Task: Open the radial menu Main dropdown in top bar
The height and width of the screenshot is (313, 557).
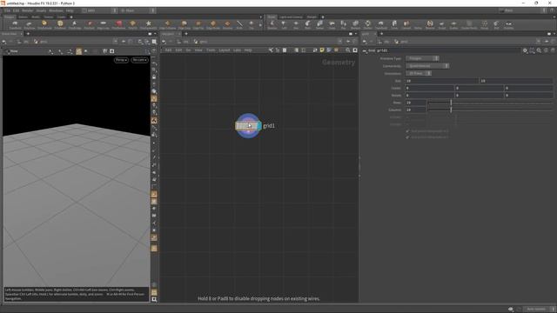Action: pyautogui.click(x=138, y=10)
